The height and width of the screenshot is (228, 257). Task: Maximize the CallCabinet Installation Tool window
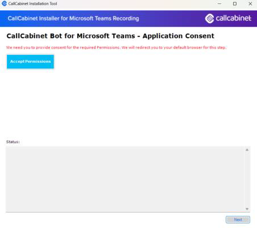click(235, 3)
